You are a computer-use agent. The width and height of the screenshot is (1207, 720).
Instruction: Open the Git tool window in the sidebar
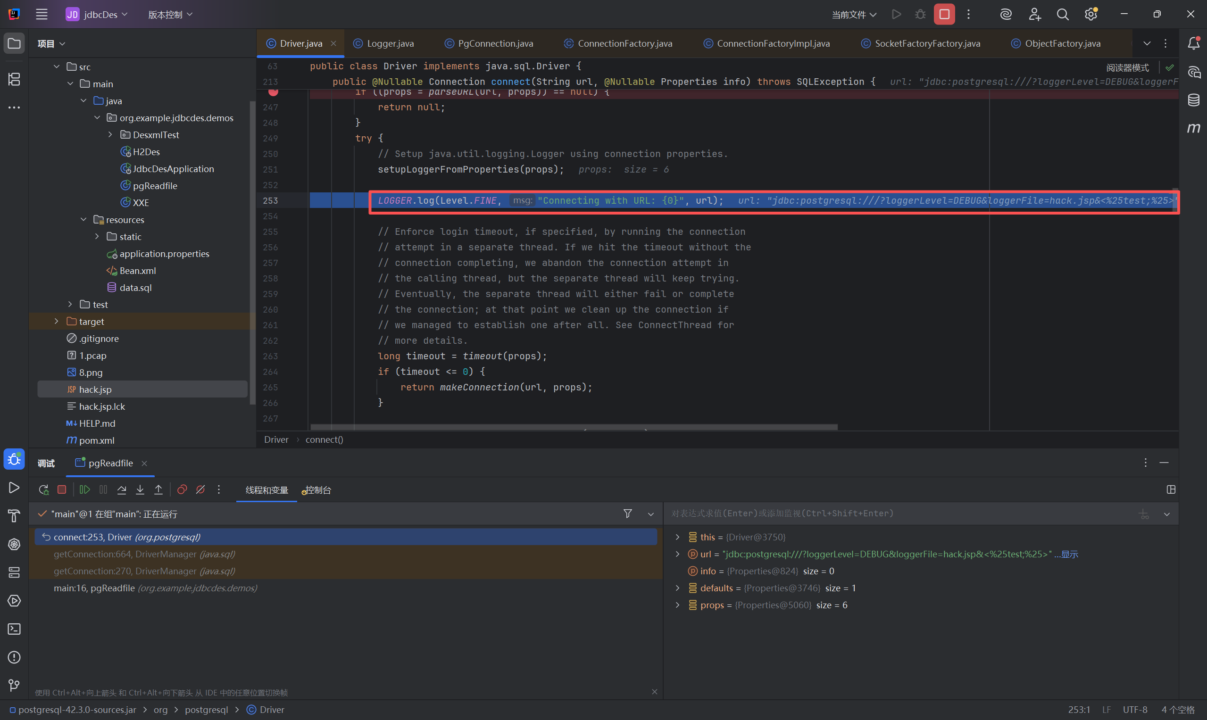[14, 685]
